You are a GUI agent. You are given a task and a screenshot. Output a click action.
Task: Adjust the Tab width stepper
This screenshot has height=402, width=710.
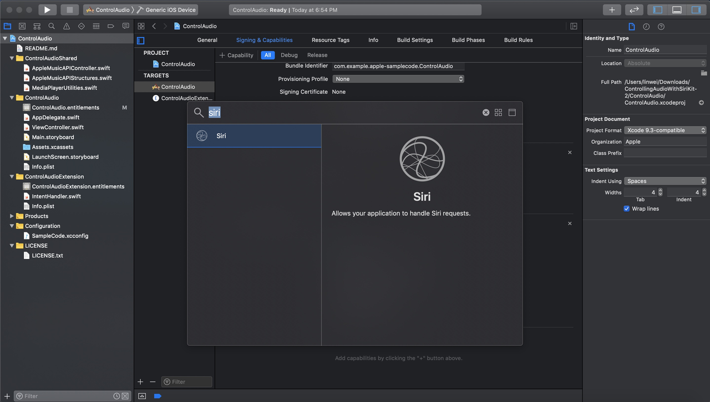pyautogui.click(x=660, y=192)
